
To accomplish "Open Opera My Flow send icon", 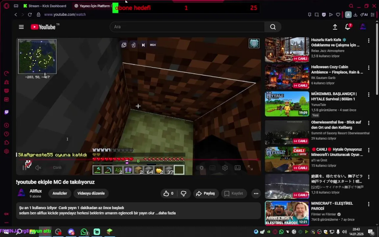I will [x=331, y=15].
